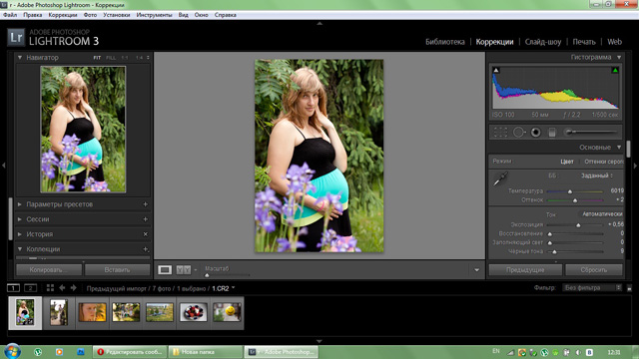Select the Red Eye Correction tool
Screen dimensions: 639x359
click(535, 133)
